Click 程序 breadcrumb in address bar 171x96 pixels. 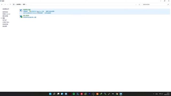[x=24, y=5]
